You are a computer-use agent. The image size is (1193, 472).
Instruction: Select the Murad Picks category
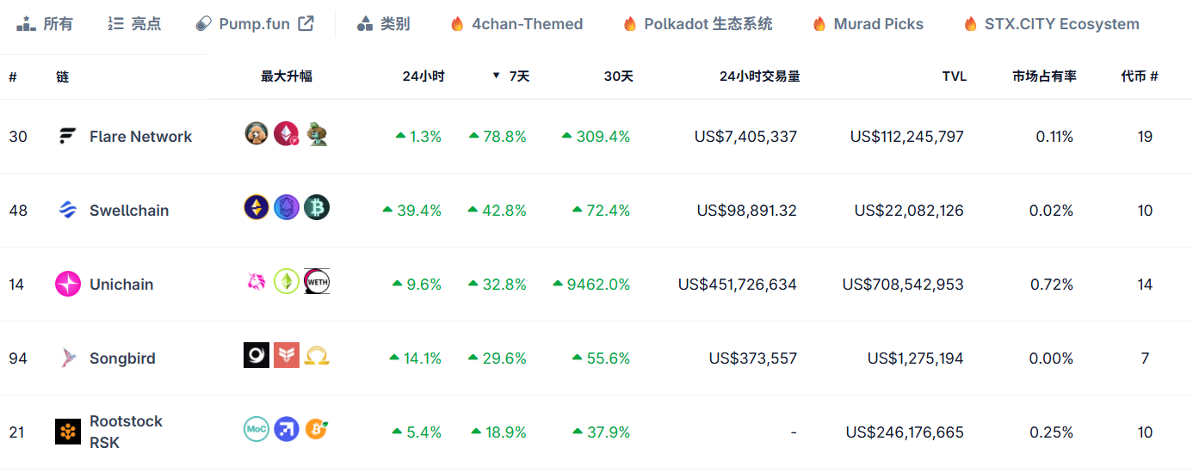point(868,24)
